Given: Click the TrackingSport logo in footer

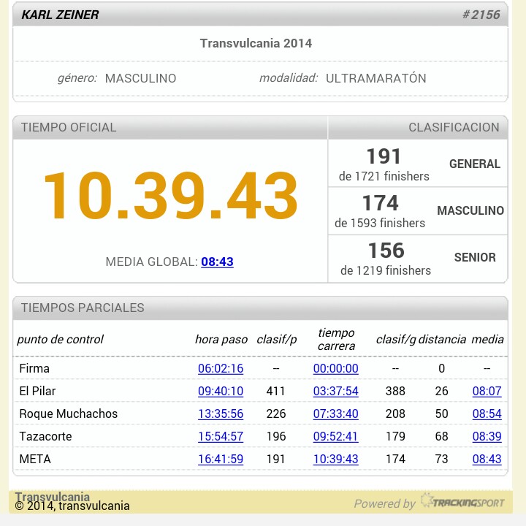Looking at the screenshot, I should click(462, 503).
